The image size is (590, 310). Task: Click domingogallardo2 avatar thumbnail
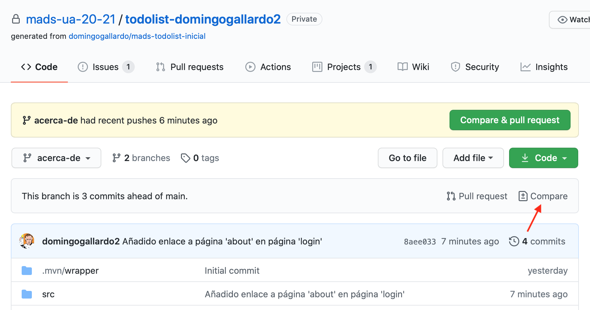tap(27, 241)
